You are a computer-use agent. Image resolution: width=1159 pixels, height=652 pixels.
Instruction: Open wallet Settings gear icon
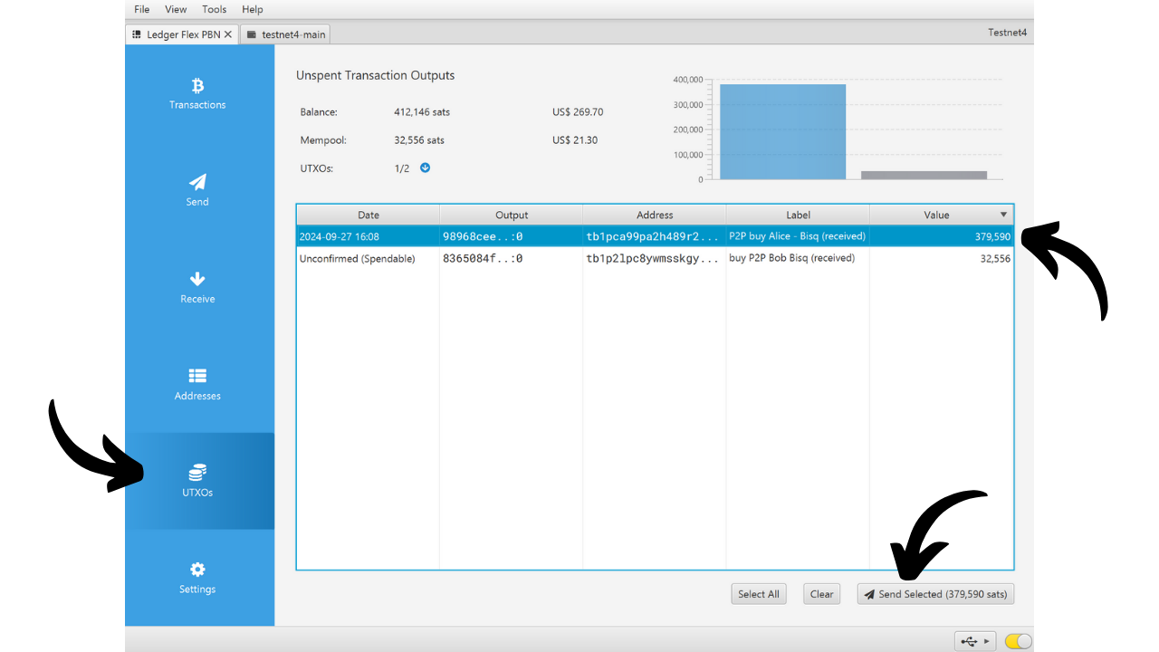coord(197,570)
